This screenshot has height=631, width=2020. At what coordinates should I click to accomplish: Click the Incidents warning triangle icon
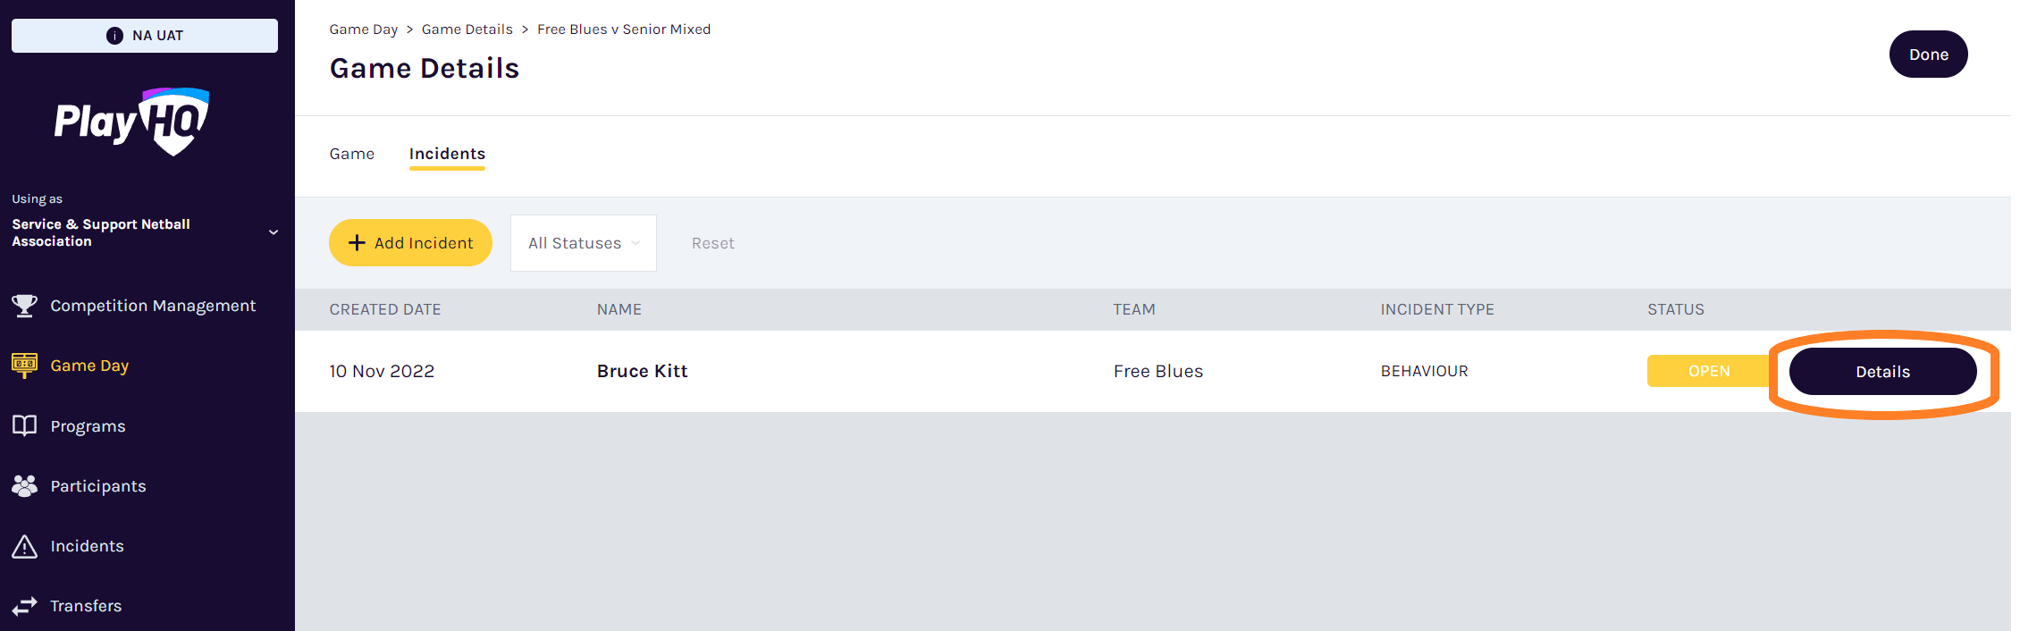click(24, 546)
